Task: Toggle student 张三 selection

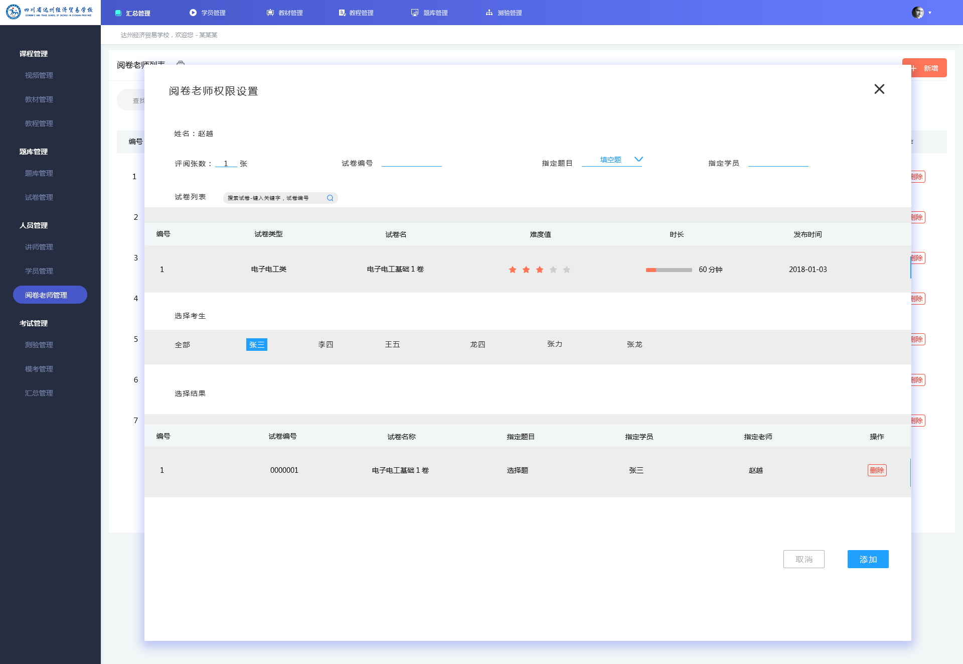Action: 256,344
